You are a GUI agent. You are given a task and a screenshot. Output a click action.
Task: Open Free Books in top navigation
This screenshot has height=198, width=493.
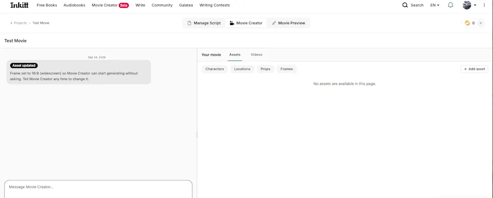click(x=47, y=5)
